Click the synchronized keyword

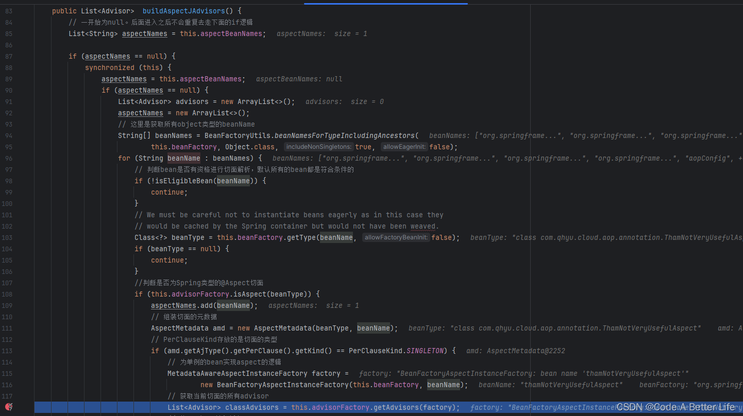[x=110, y=67]
